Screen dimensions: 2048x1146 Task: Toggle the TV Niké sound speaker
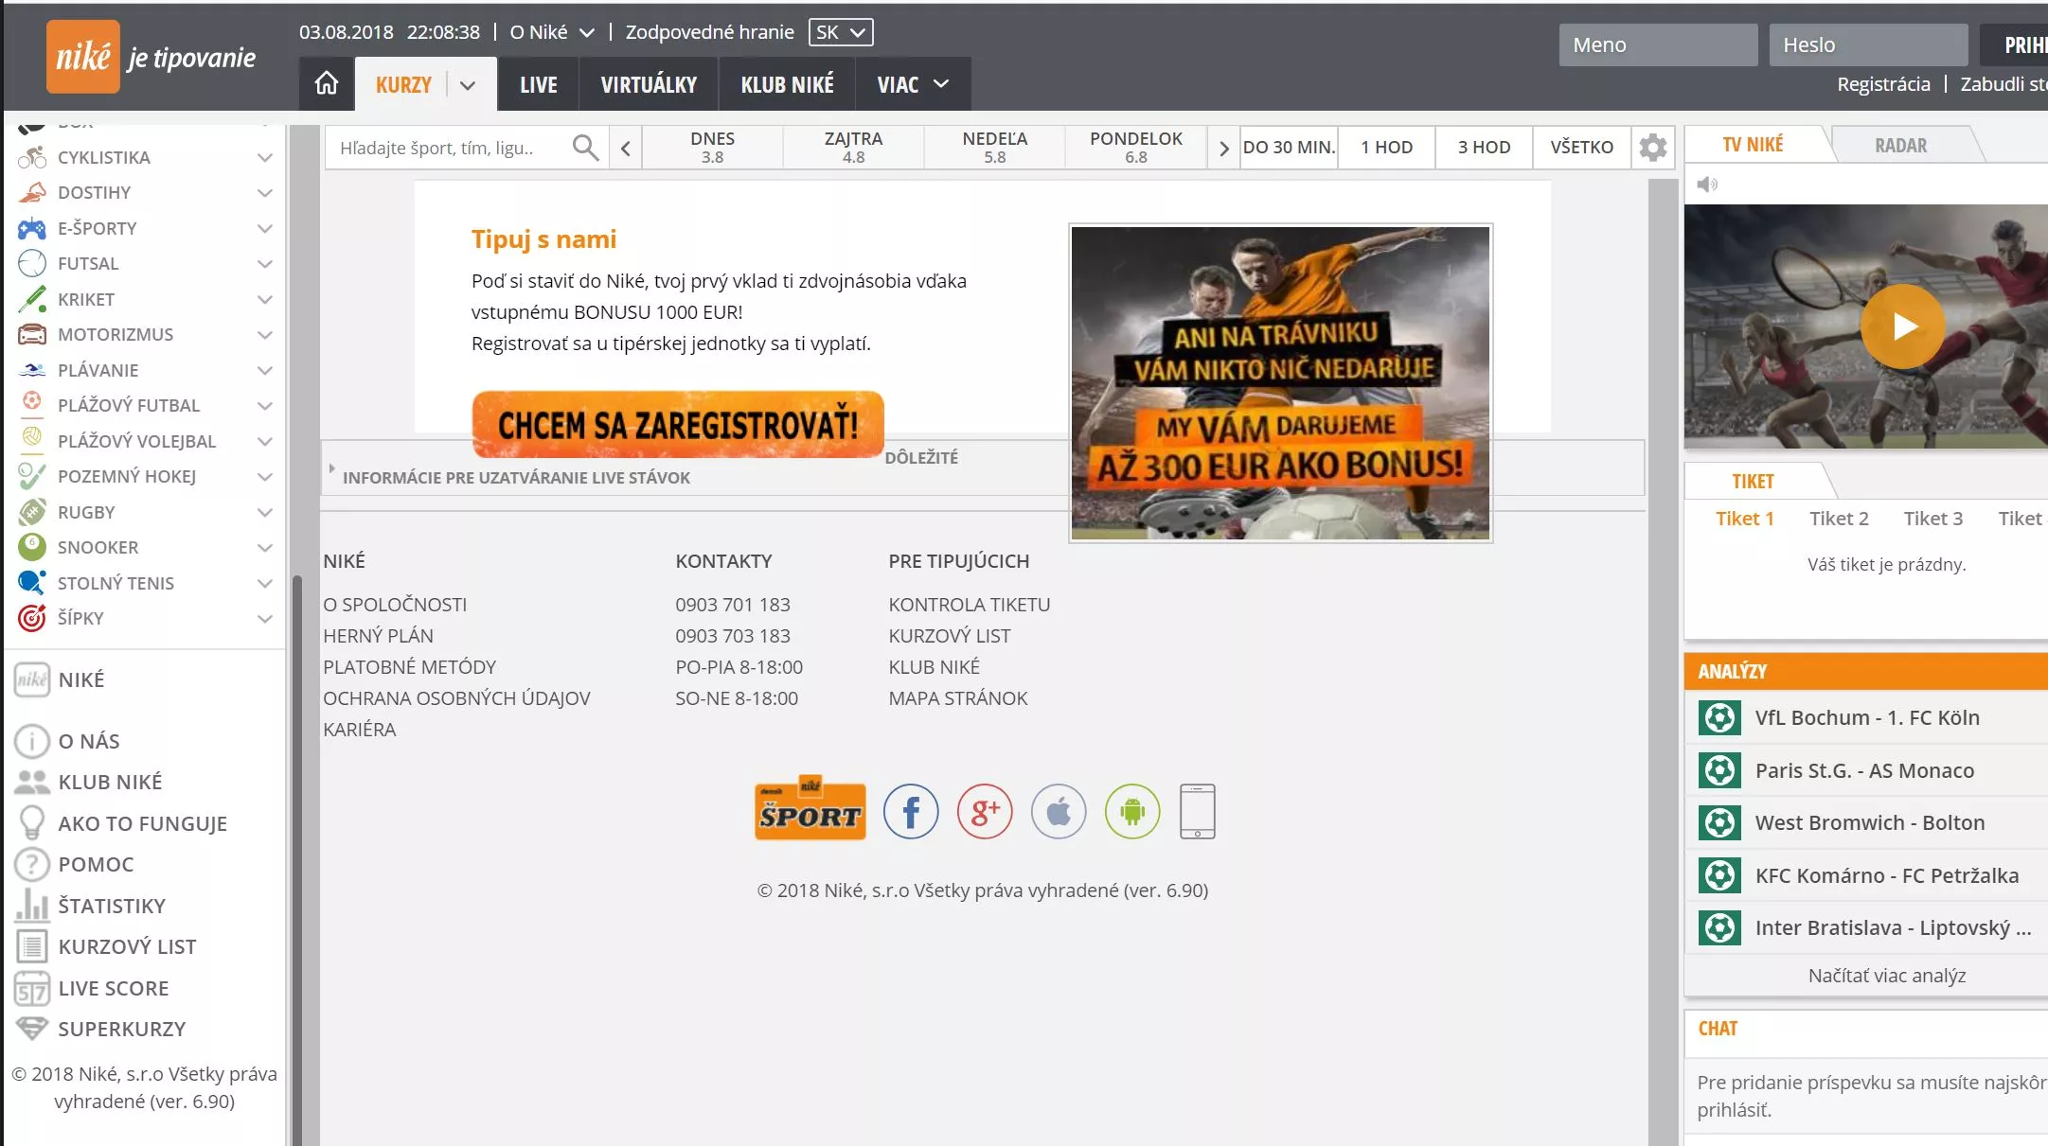click(1706, 185)
